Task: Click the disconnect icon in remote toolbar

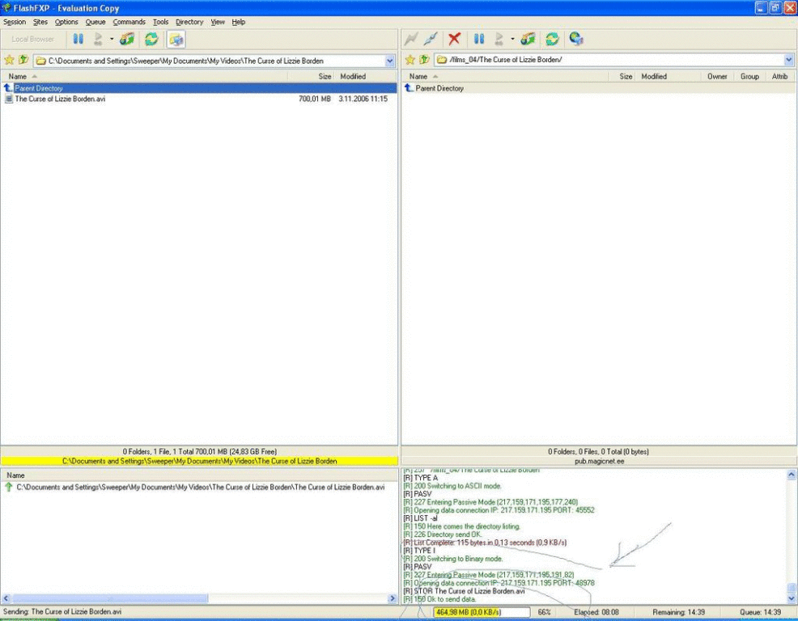Action: (431, 39)
